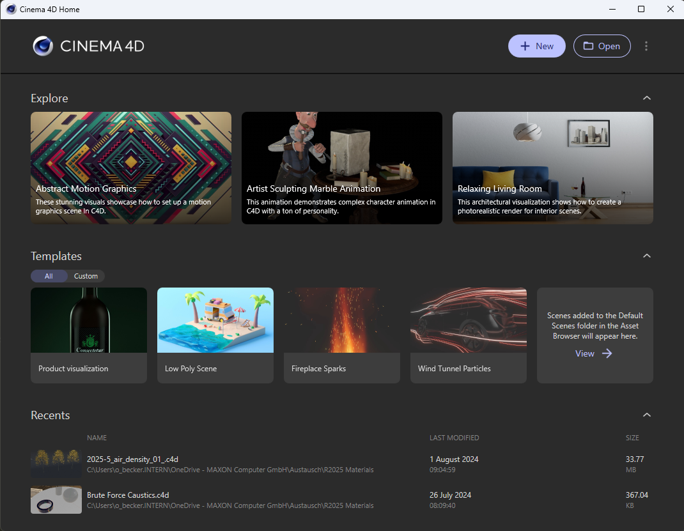Open the 2025-5_air_density_01_.c4d thumbnail

point(56,464)
